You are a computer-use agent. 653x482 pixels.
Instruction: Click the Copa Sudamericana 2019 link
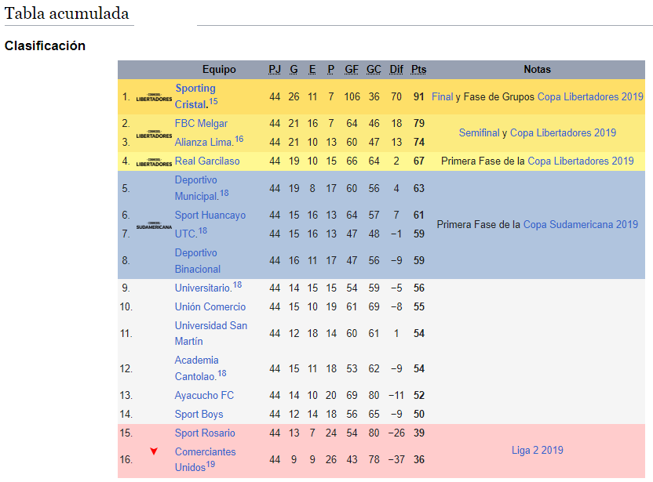coord(581,224)
